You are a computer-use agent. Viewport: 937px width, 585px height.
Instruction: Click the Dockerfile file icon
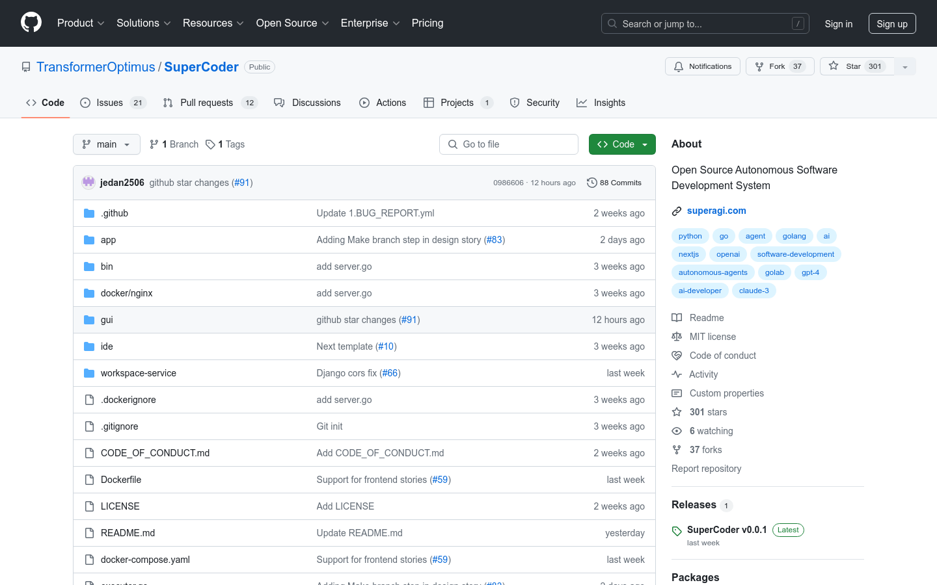(x=89, y=480)
